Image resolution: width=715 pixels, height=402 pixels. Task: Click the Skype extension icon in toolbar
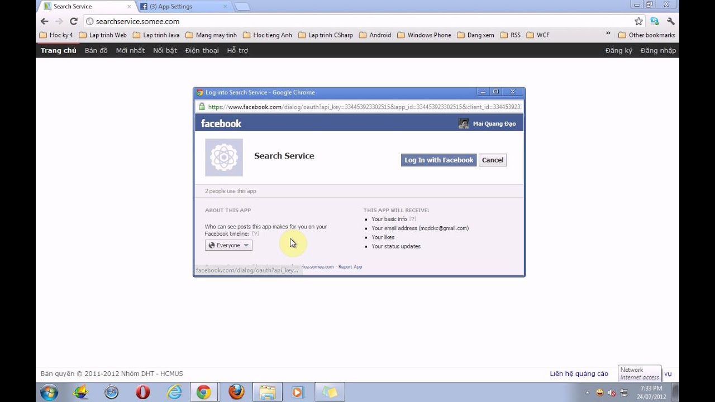655,21
